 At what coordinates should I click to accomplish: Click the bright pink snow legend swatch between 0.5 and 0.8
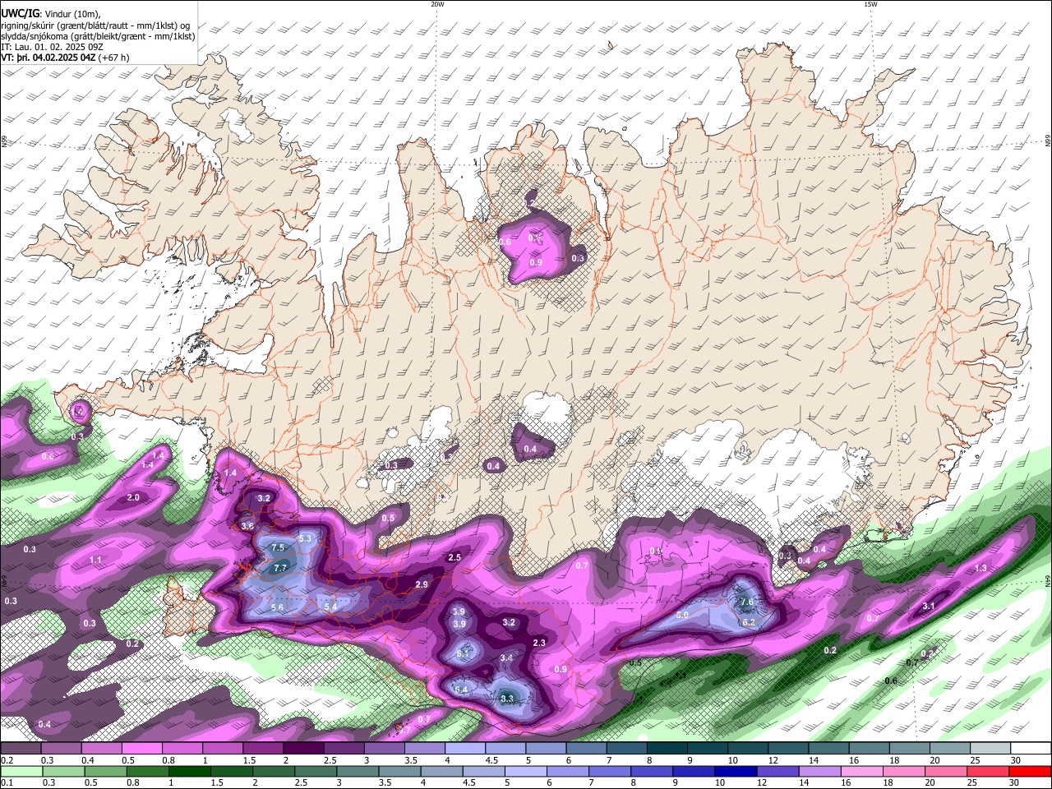(x=141, y=749)
